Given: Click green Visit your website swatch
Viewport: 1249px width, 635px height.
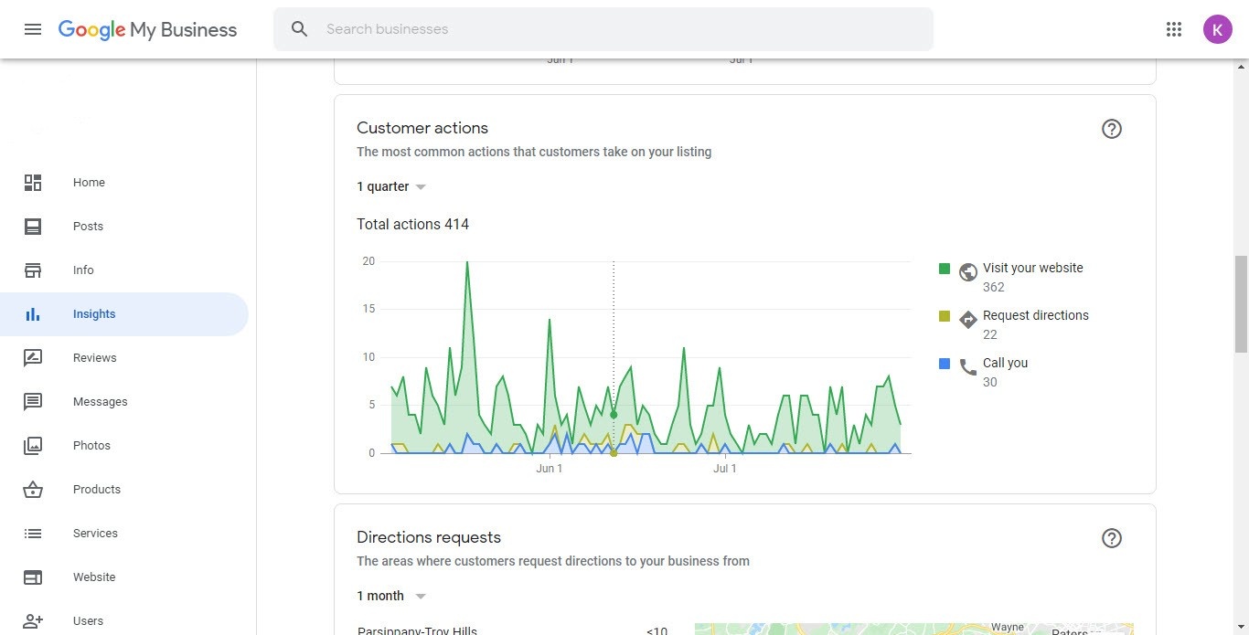Looking at the screenshot, I should [945, 269].
